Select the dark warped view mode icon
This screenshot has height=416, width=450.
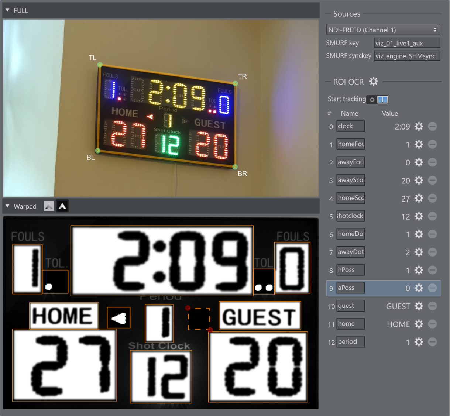point(62,206)
